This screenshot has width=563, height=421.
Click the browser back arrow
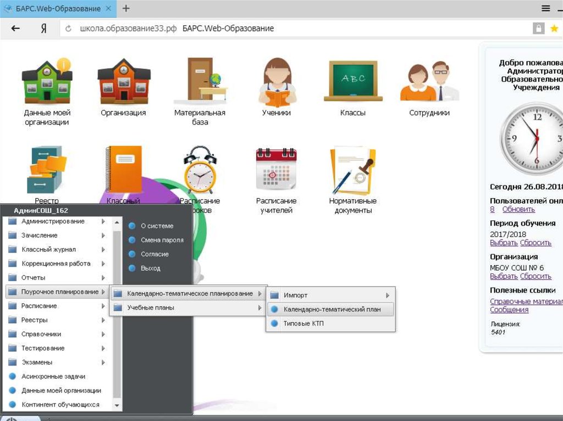pyautogui.click(x=15, y=29)
